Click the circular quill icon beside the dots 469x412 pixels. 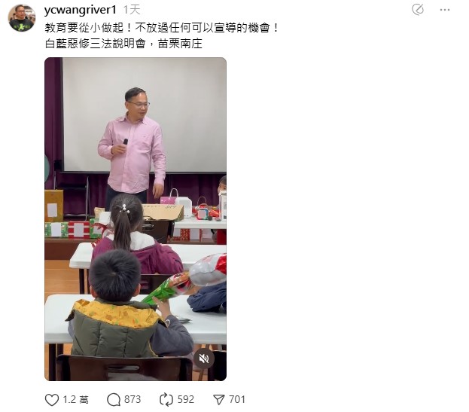pos(418,9)
